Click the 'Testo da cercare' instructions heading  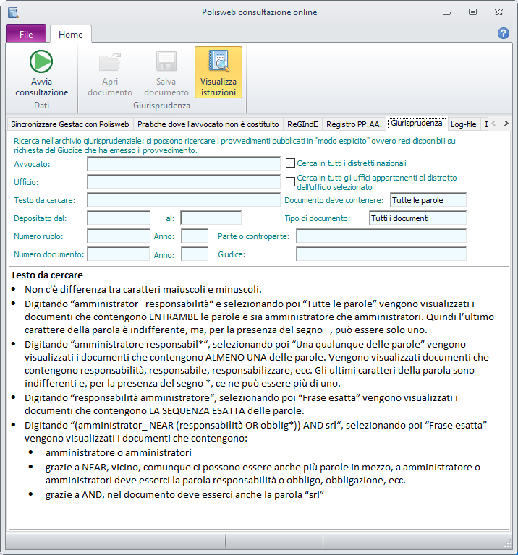[47, 275]
